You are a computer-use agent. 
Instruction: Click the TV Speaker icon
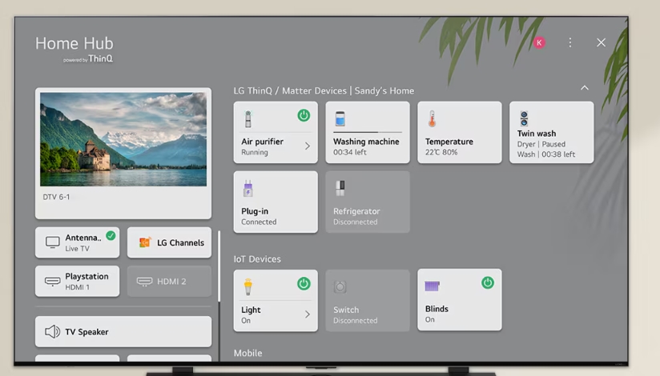(x=53, y=332)
